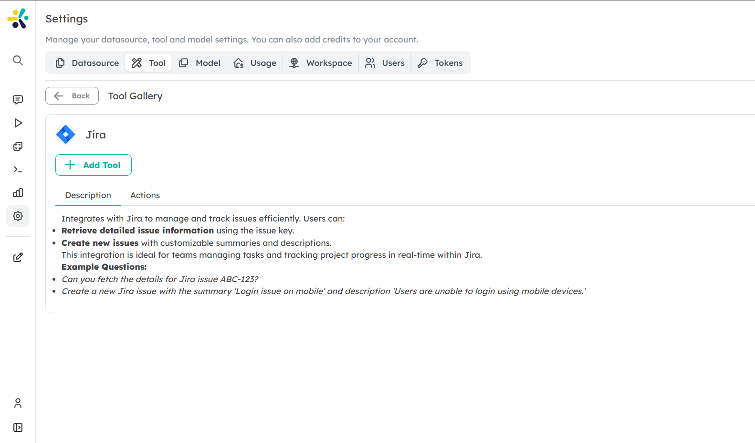Click 'This integration is ideal for teams' line

coord(272,255)
